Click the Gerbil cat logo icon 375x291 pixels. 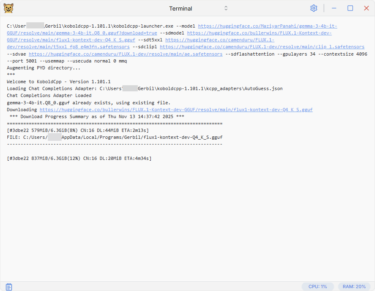tap(8, 8)
